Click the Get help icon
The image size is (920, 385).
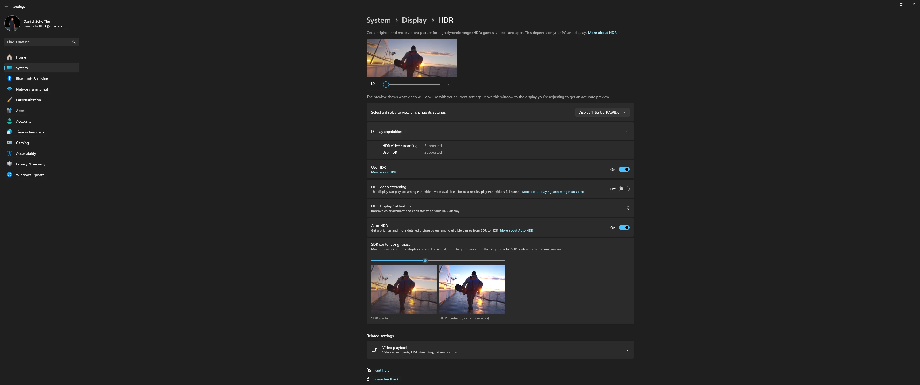pyautogui.click(x=369, y=370)
